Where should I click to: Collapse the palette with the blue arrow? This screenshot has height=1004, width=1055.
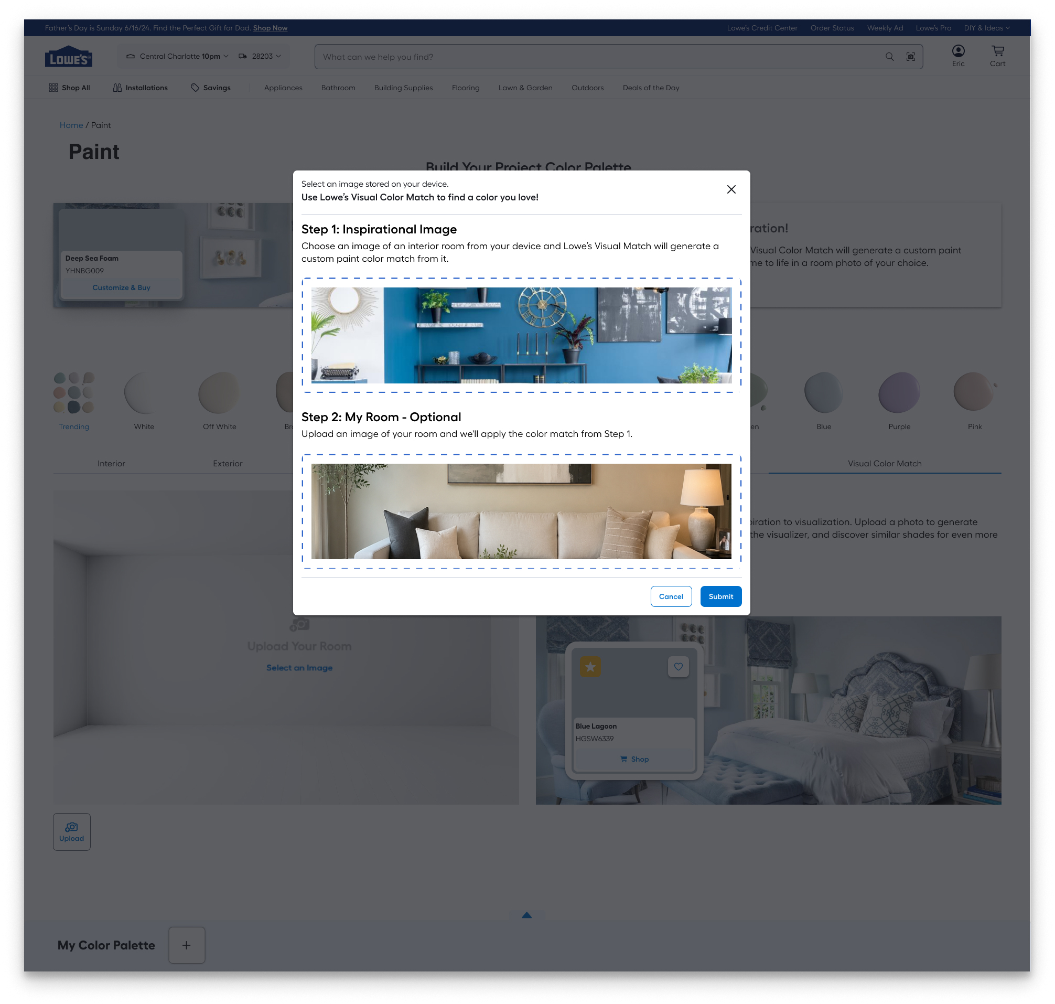pyautogui.click(x=526, y=915)
